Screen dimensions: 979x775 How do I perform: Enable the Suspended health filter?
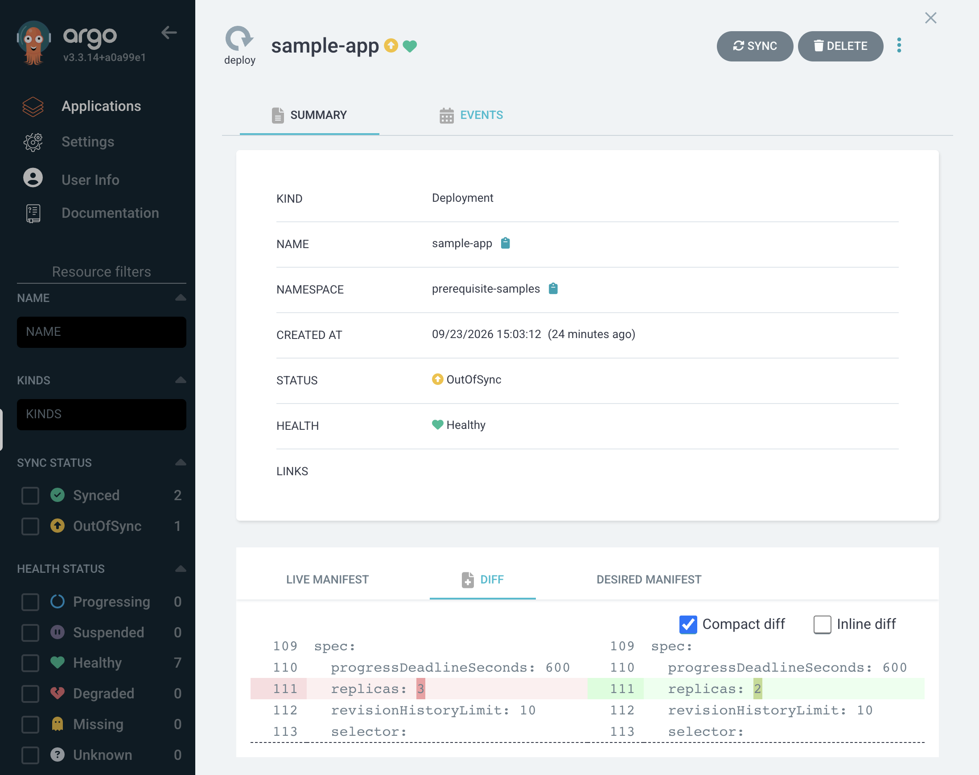pyautogui.click(x=30, y=632)
